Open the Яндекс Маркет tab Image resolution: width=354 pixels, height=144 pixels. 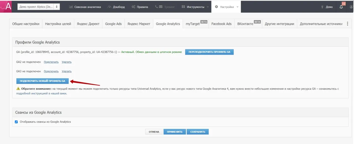click(x=139, y=24)
